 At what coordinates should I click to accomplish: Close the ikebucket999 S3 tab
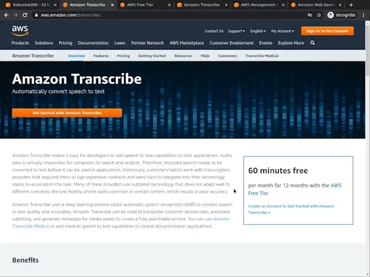click(55, 5)
